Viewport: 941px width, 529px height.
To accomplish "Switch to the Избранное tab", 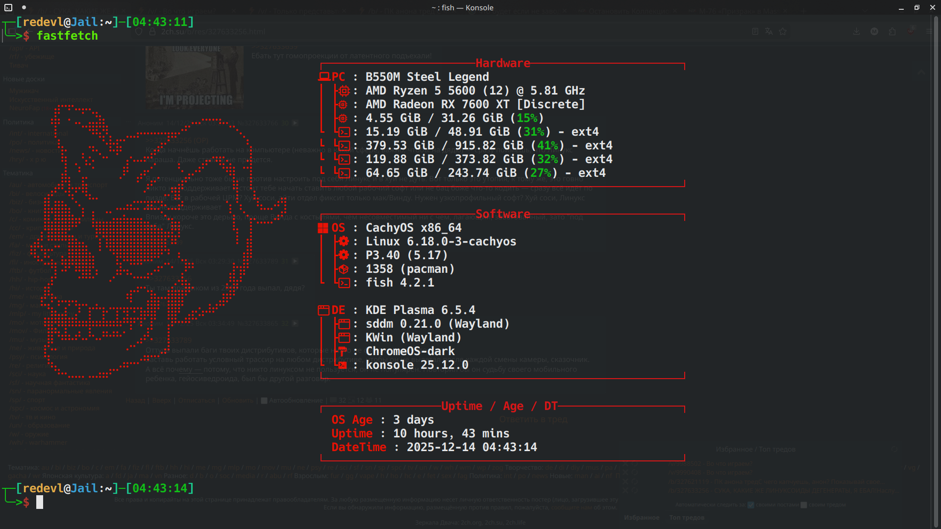I will tap(642, 518).
